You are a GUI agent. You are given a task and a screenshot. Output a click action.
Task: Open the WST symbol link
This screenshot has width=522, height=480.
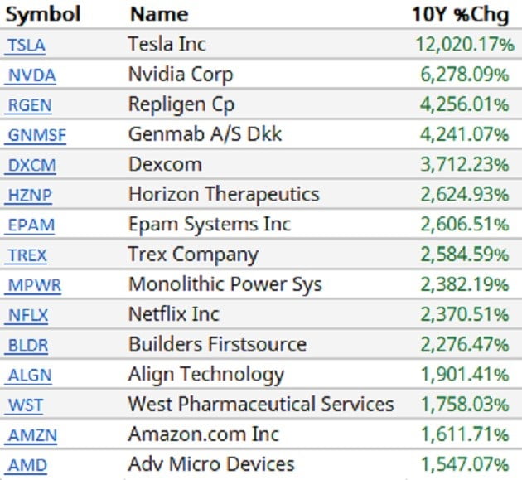(x=24, y=405)
